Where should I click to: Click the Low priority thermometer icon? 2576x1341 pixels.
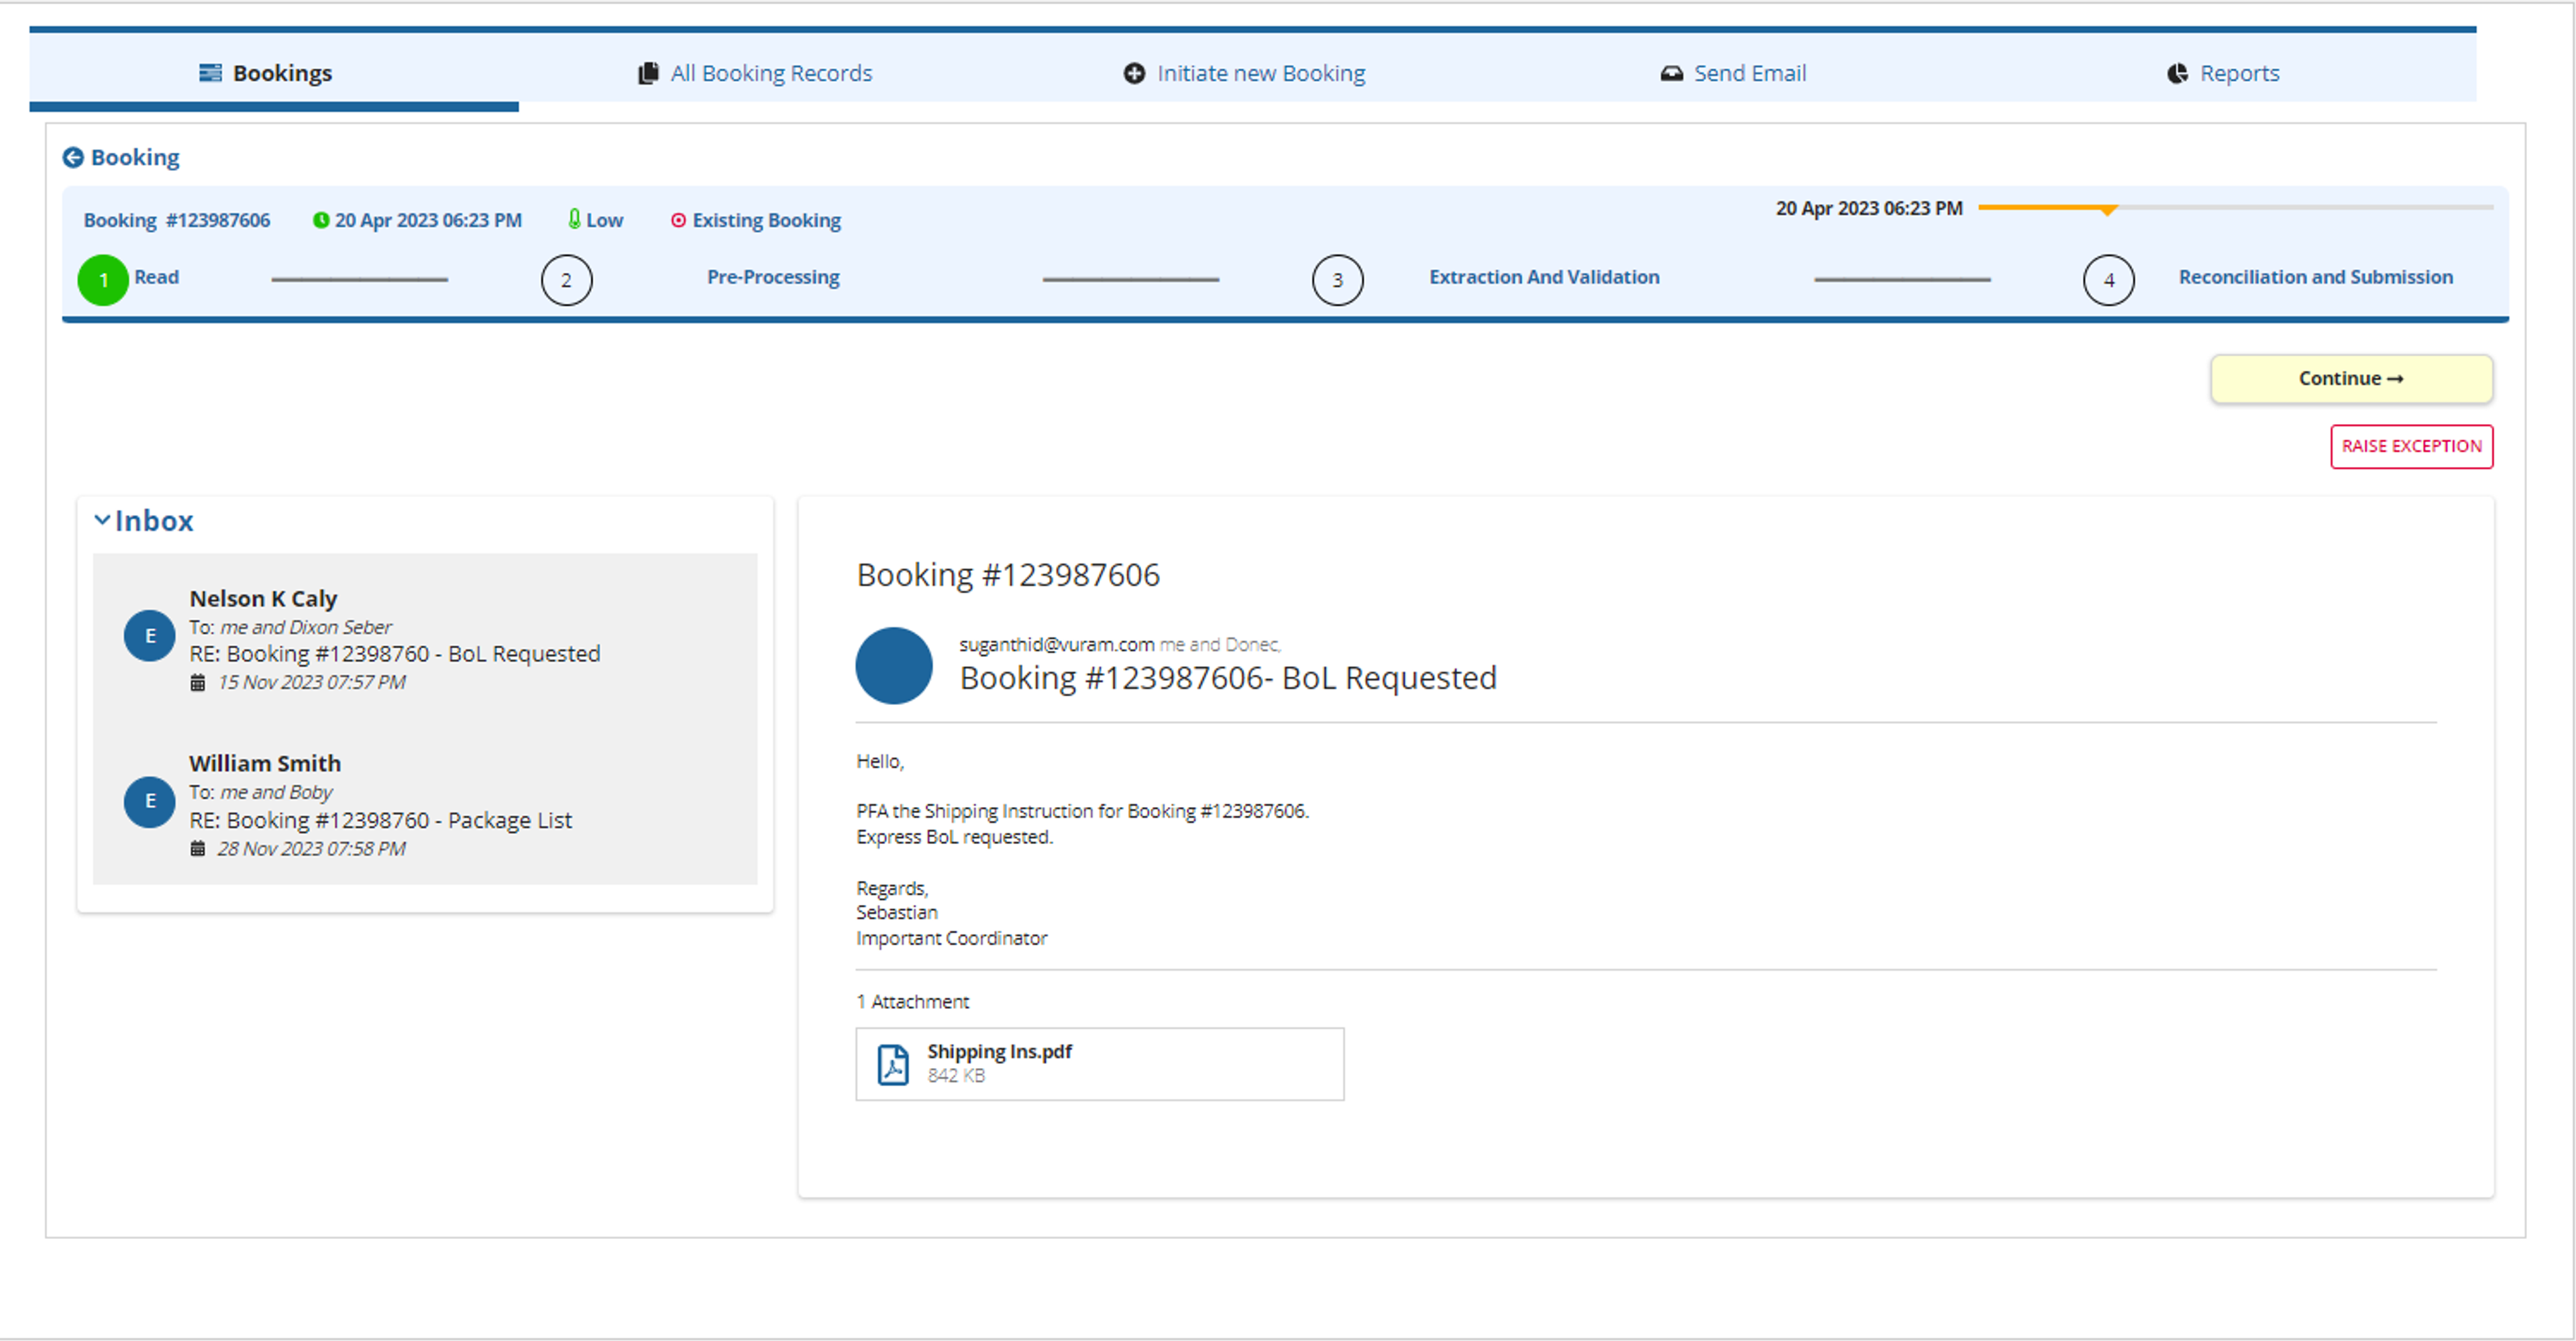[x=574, y=218]
